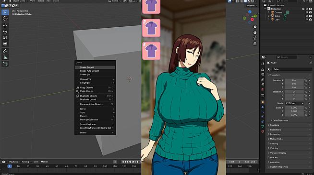Image resolution: width=314 pixels, height=175 pixels.
Task: Expand the Light tree item
Action: point(269,20)
